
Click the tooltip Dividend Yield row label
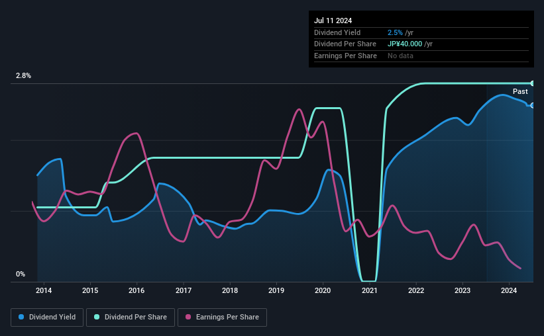(x=337, y=32)
